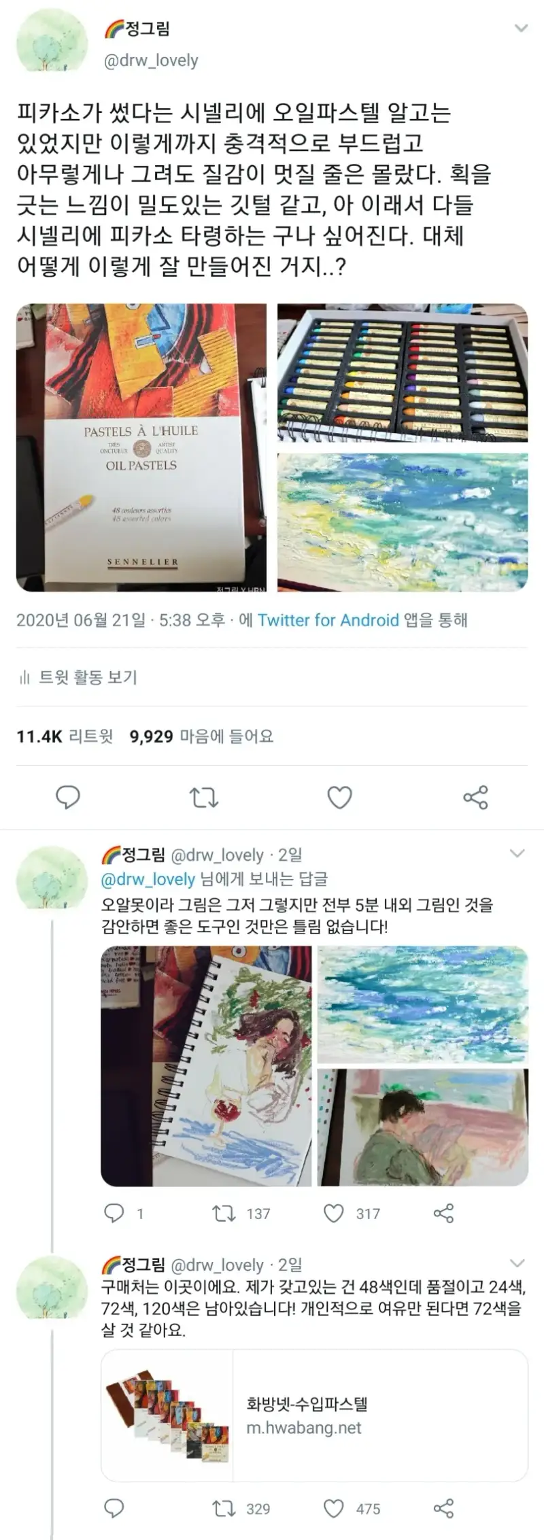Expand options chevron on the hwabang purchase reply
Viewport: 544px width, 1540px height.
click(x=517, y=1263)
